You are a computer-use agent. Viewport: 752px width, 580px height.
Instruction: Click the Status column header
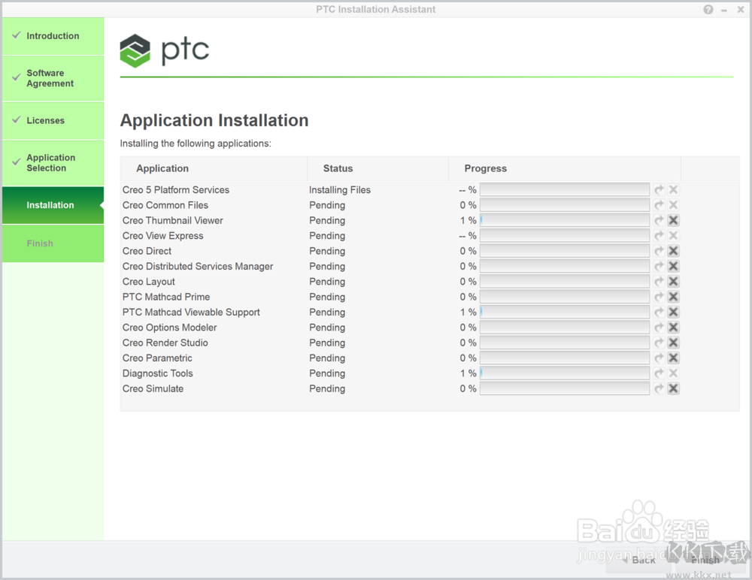pos(378,168)
